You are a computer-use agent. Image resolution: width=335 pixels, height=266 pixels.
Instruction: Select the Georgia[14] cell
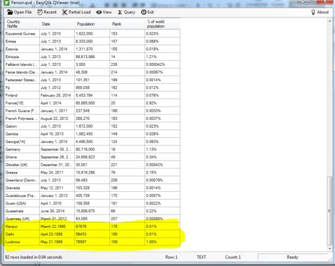click(22, 141)
